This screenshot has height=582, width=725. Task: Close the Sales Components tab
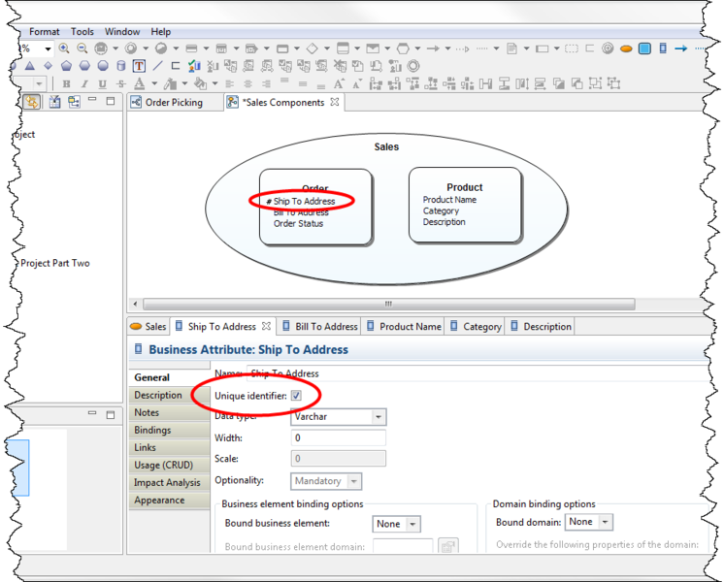(335, 102)
